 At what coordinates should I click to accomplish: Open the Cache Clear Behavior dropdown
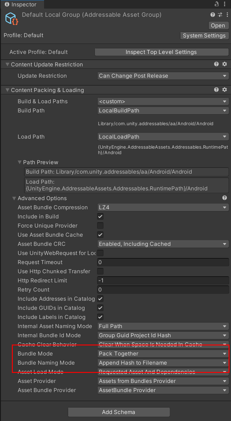(163, 345)
